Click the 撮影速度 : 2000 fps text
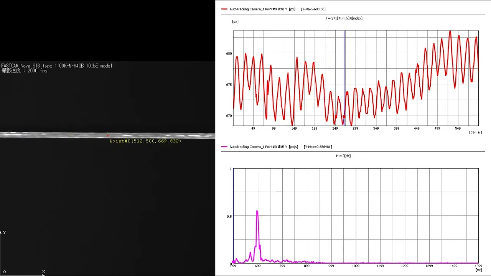491x276 pixels. point(24,71)
